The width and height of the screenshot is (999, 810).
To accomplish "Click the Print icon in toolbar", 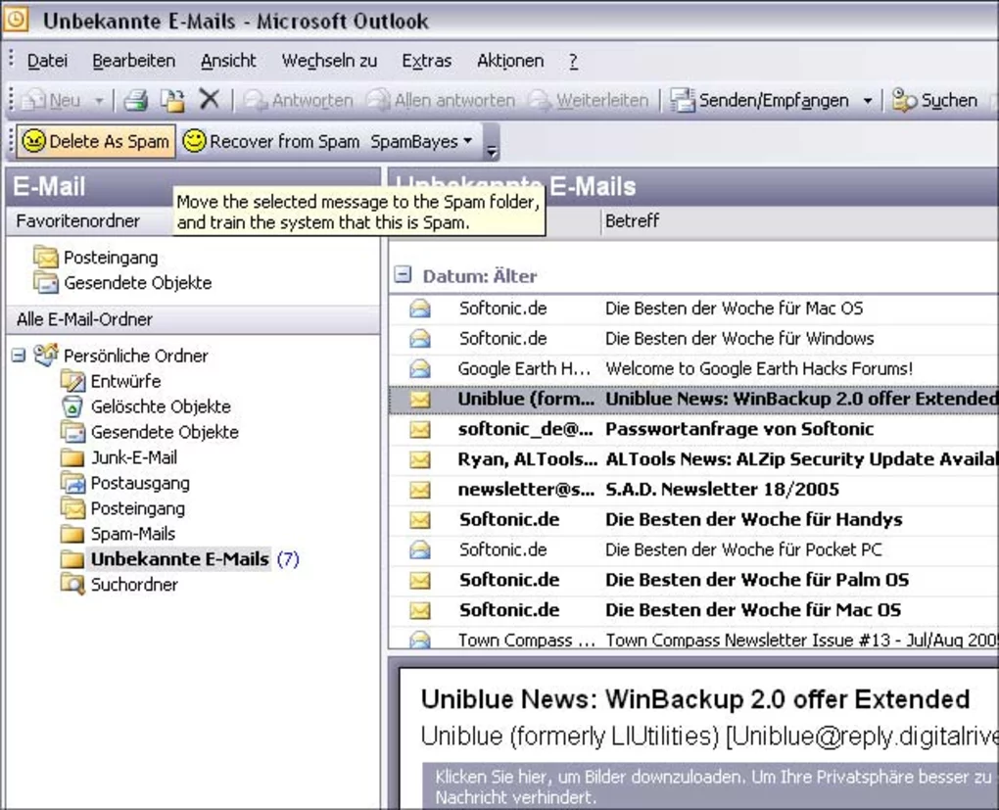I will click(135, 100).
